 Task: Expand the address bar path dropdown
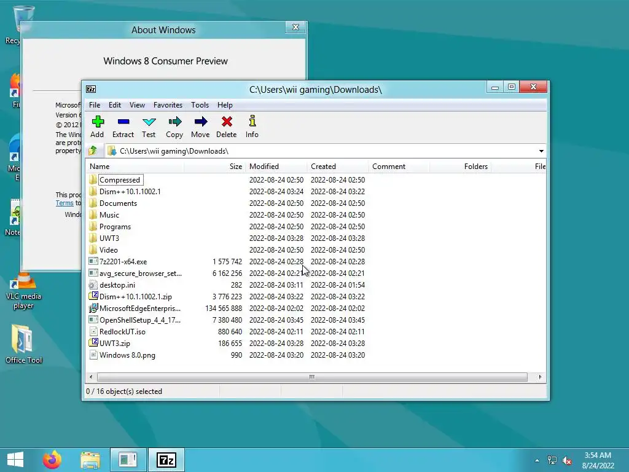pos(541,151)
